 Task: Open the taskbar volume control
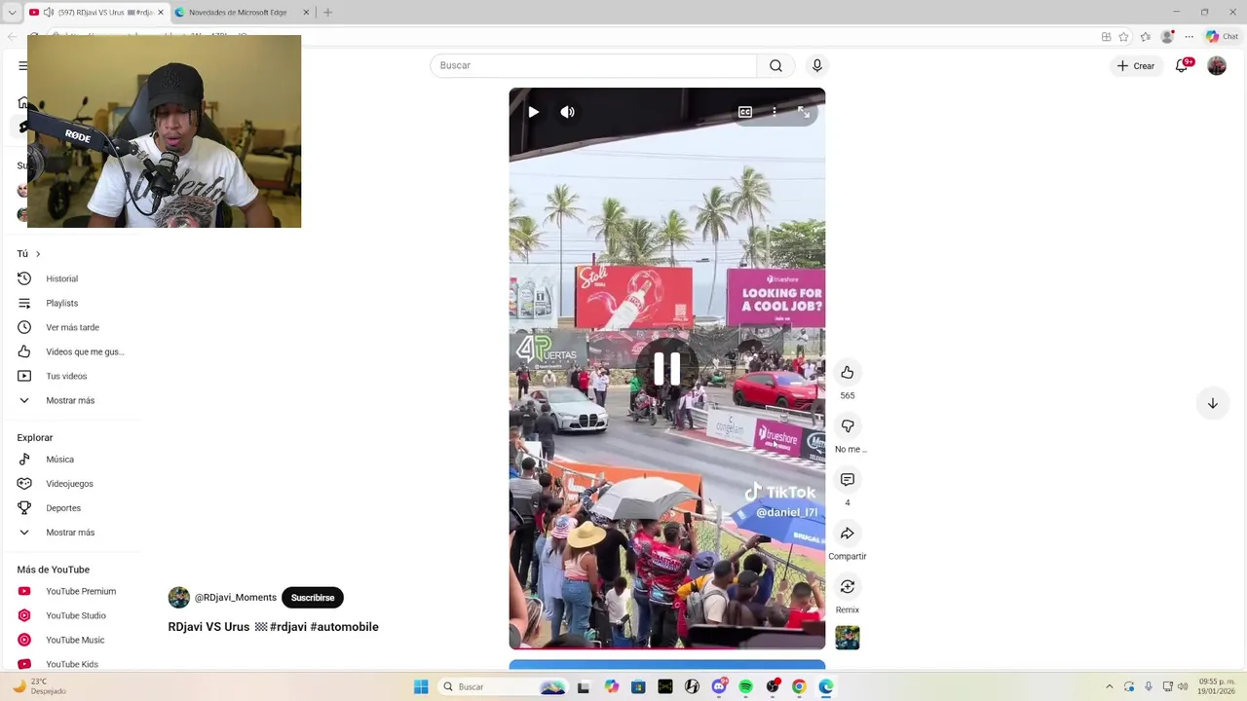[1183, 686]
